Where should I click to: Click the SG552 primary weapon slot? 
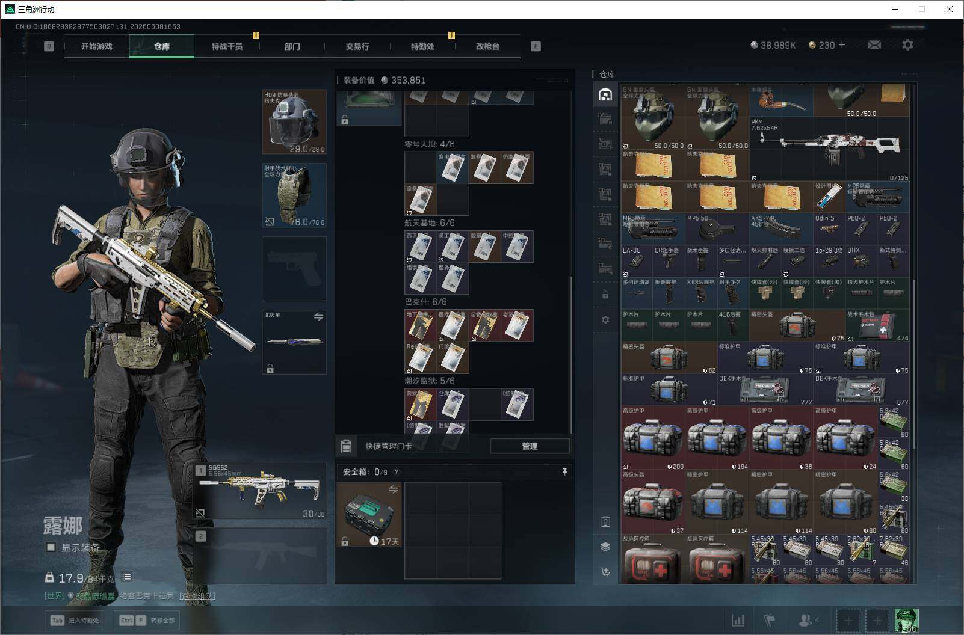pos(260,491)
